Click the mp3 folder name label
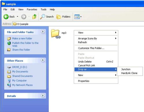Screen dimensions: 144x112 64,33
